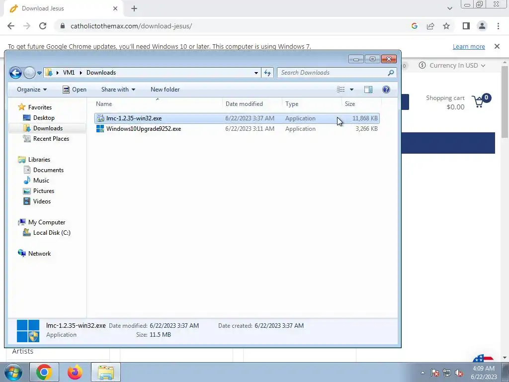This screenshot has width=509, height=382.
Task: Expand the Explorer address bar history dropdown
Action: coord(256,73)
